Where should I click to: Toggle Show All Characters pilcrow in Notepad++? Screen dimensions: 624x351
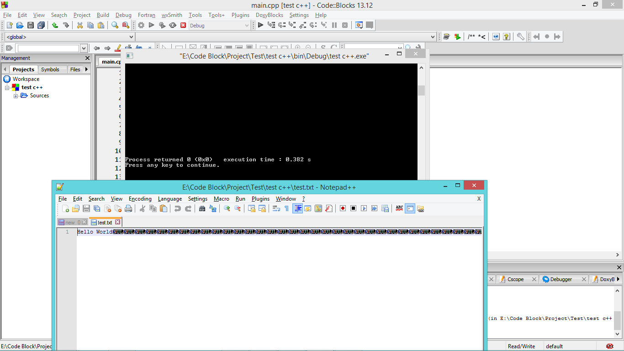286,208
